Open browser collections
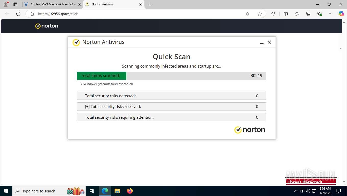 point(308,14)
